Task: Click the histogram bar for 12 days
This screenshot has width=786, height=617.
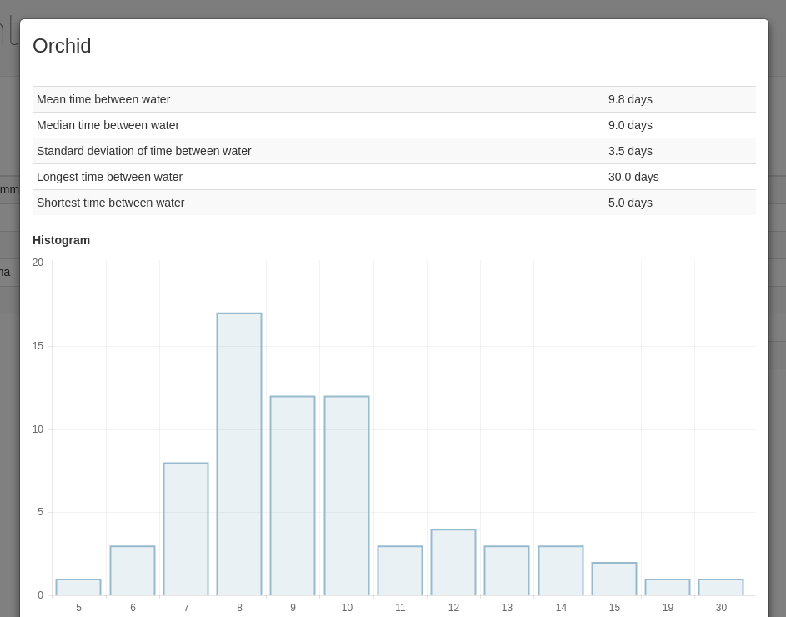Action: [x=453, y=562]
